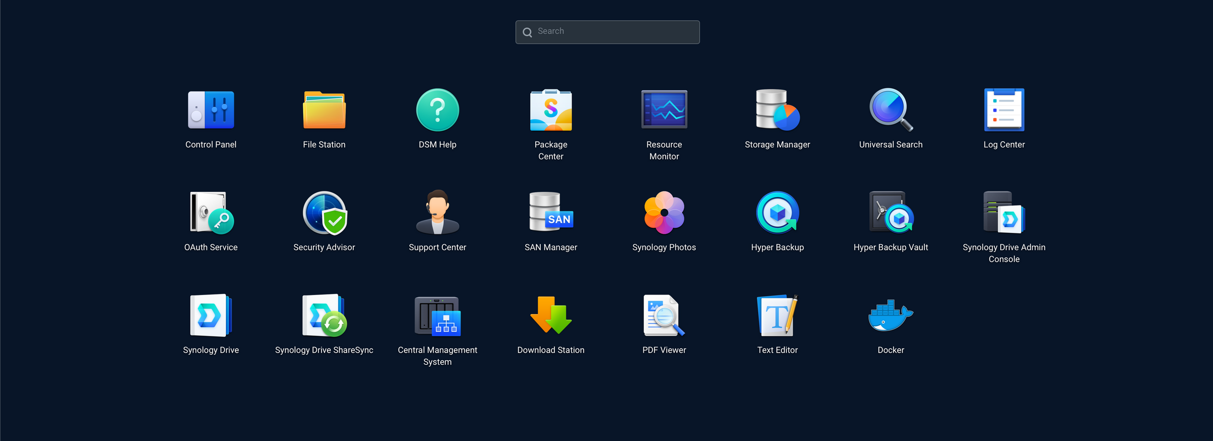Open DSM Help
The width and height of the screenshot is (1213, 441).
pyautogui.click(x=437, y=110)
